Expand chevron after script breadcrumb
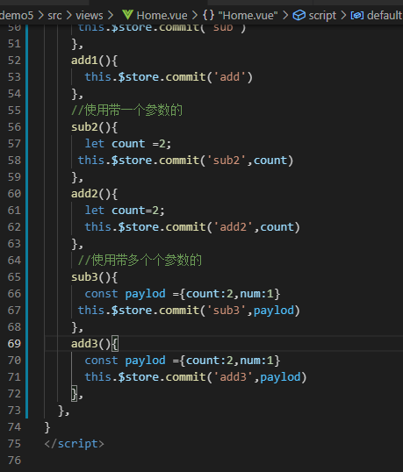The image size is (403, 472). pos(343,15)
